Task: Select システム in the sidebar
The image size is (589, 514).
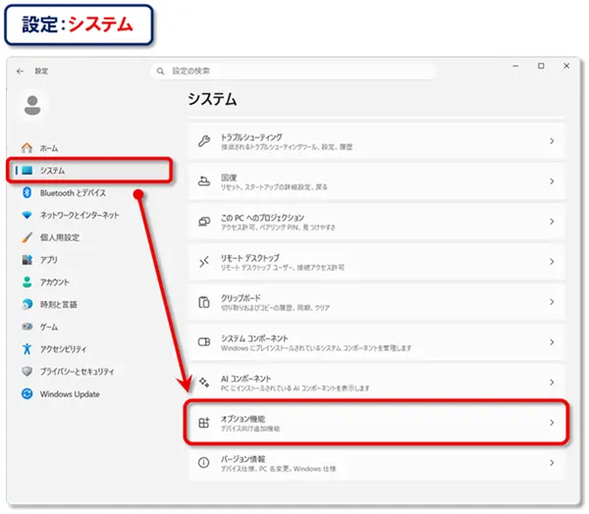Action: [89, 171]
